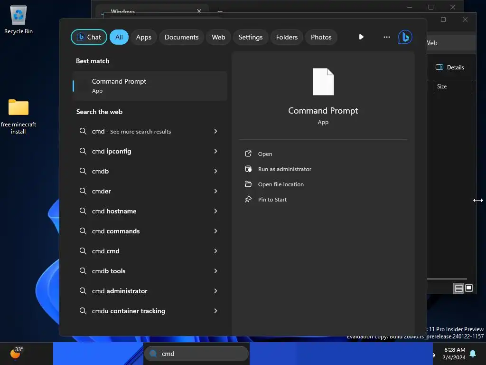Viewport: 486px width, 365px height.
Task: Switch to the Documents search filter
Action: point(181,37)
